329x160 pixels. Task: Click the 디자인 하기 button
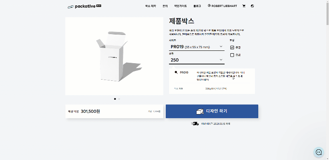click(x=212, y=111)
